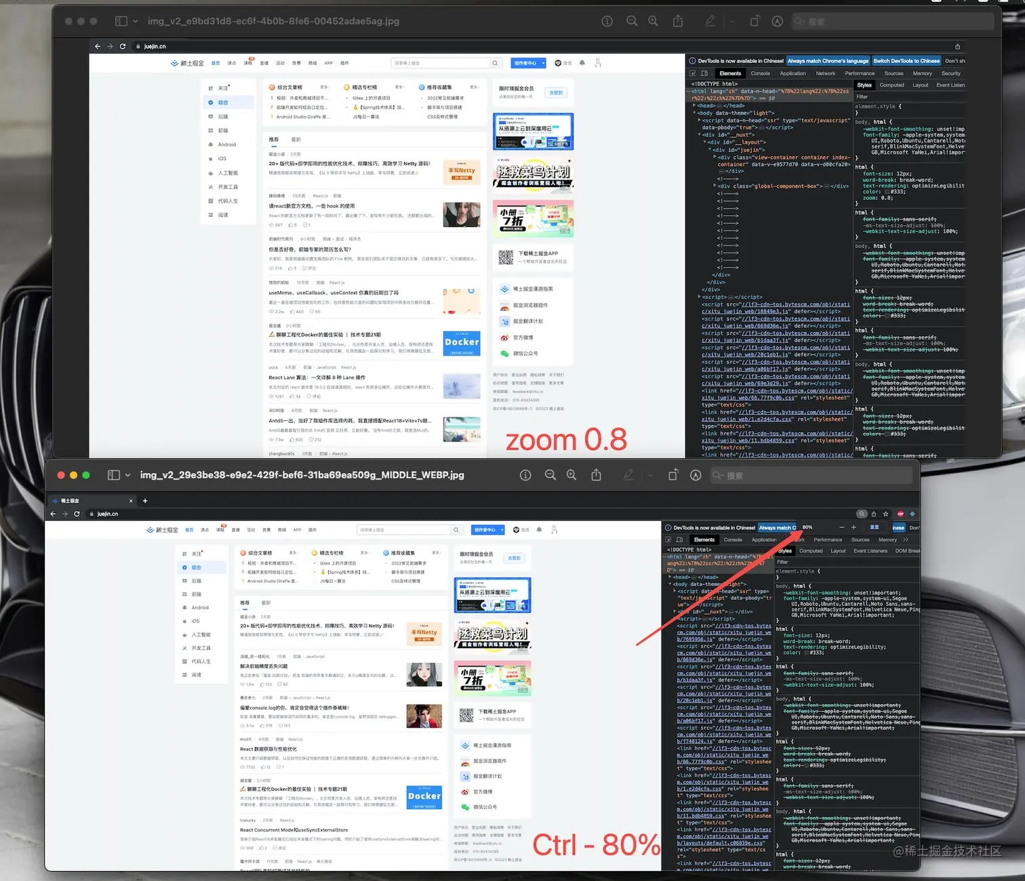Click 沸点 nav item in back window juejin header
This screenshot has height=881, width=1025.
click(x=232, y=63)
